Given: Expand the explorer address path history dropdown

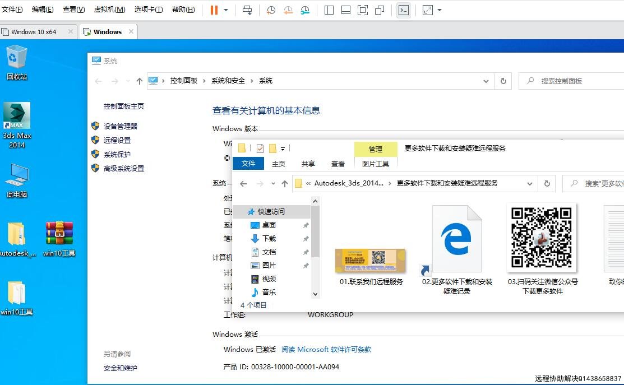Looking at the screenshot, I should pos(530,183).
